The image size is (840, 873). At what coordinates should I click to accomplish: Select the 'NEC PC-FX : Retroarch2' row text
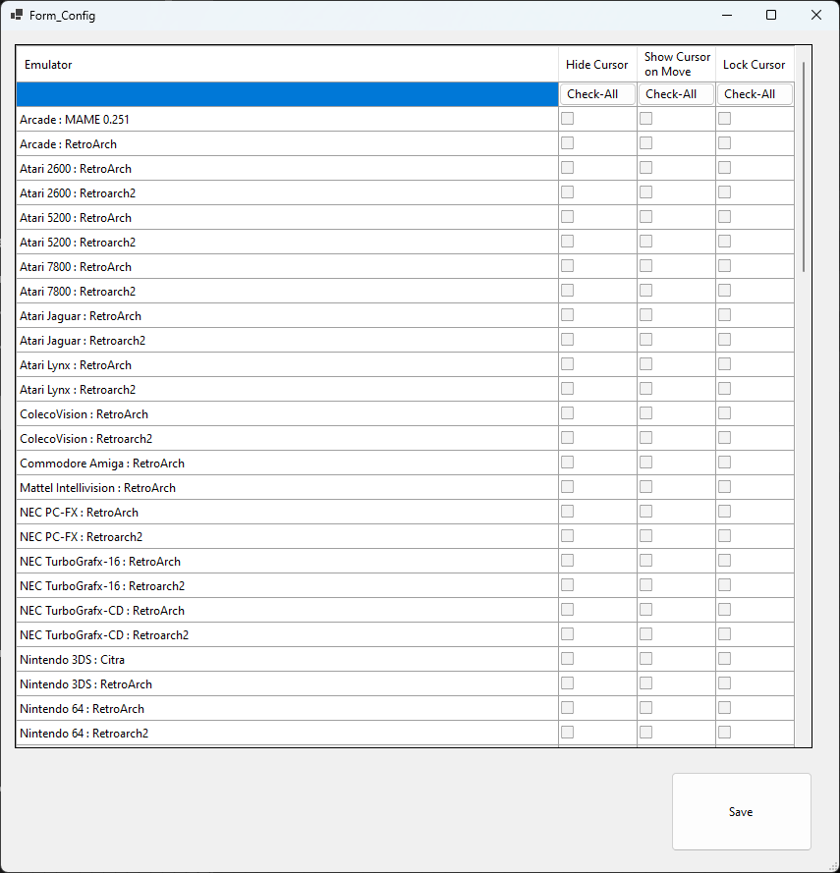coord(81,537)
